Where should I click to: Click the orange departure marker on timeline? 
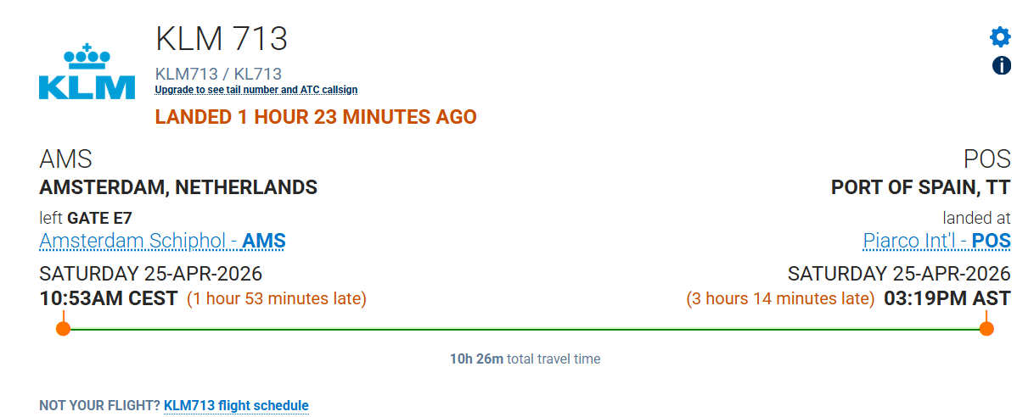(x=63, y=328)
